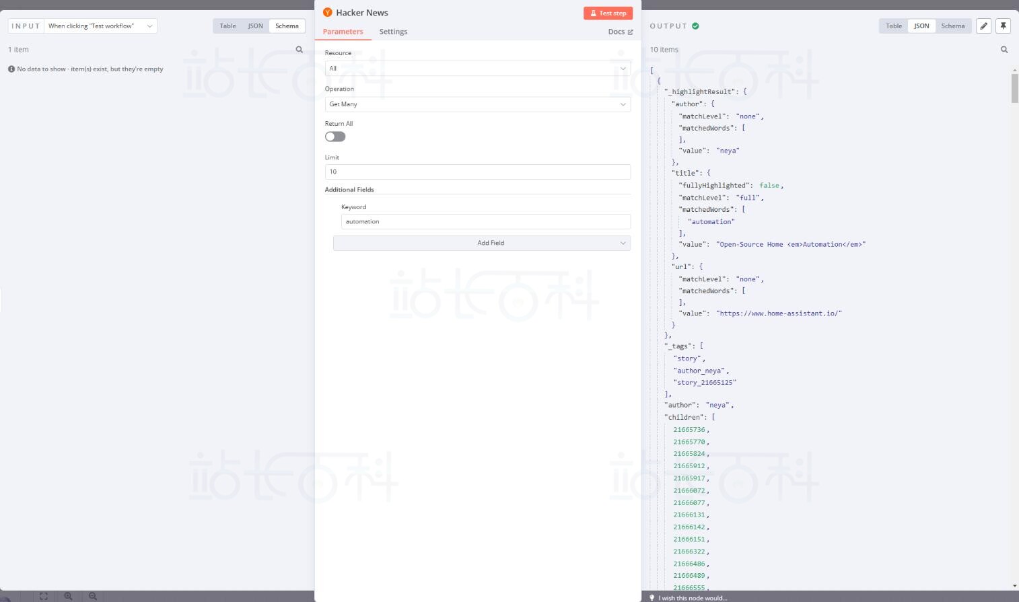This screenshot has width=1019, height=602.
Task: Pin the output data
Action: [1003, 26]
